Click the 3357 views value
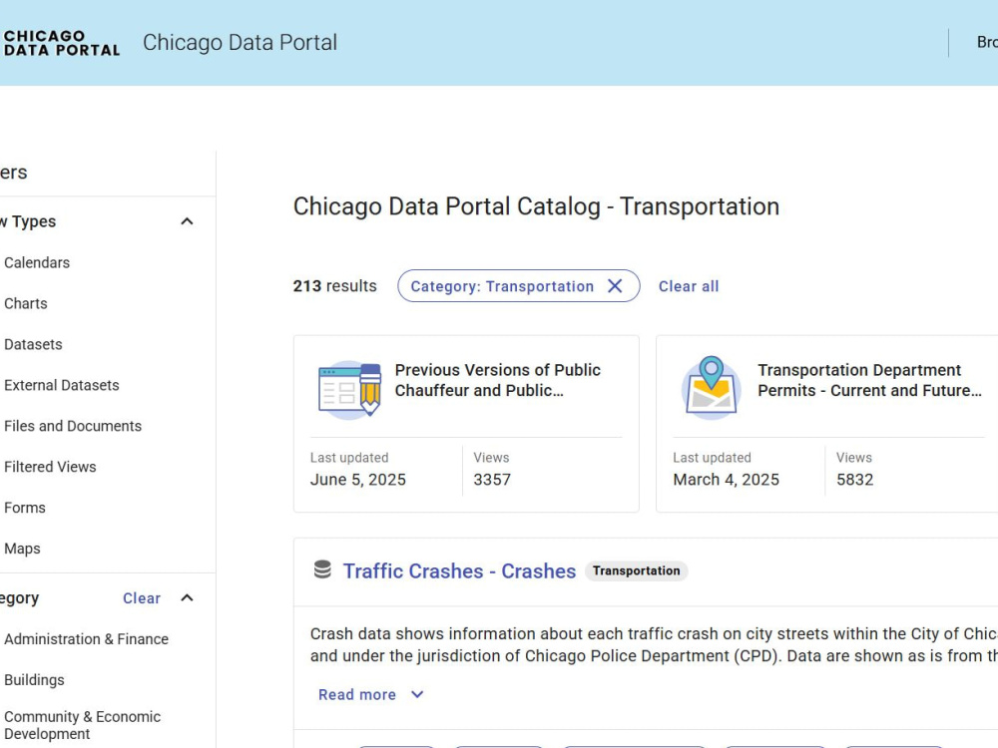 [x=492, y=480]
